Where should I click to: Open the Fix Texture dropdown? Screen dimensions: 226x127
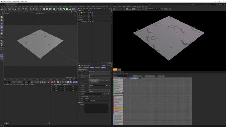click(x=99, y=78)
